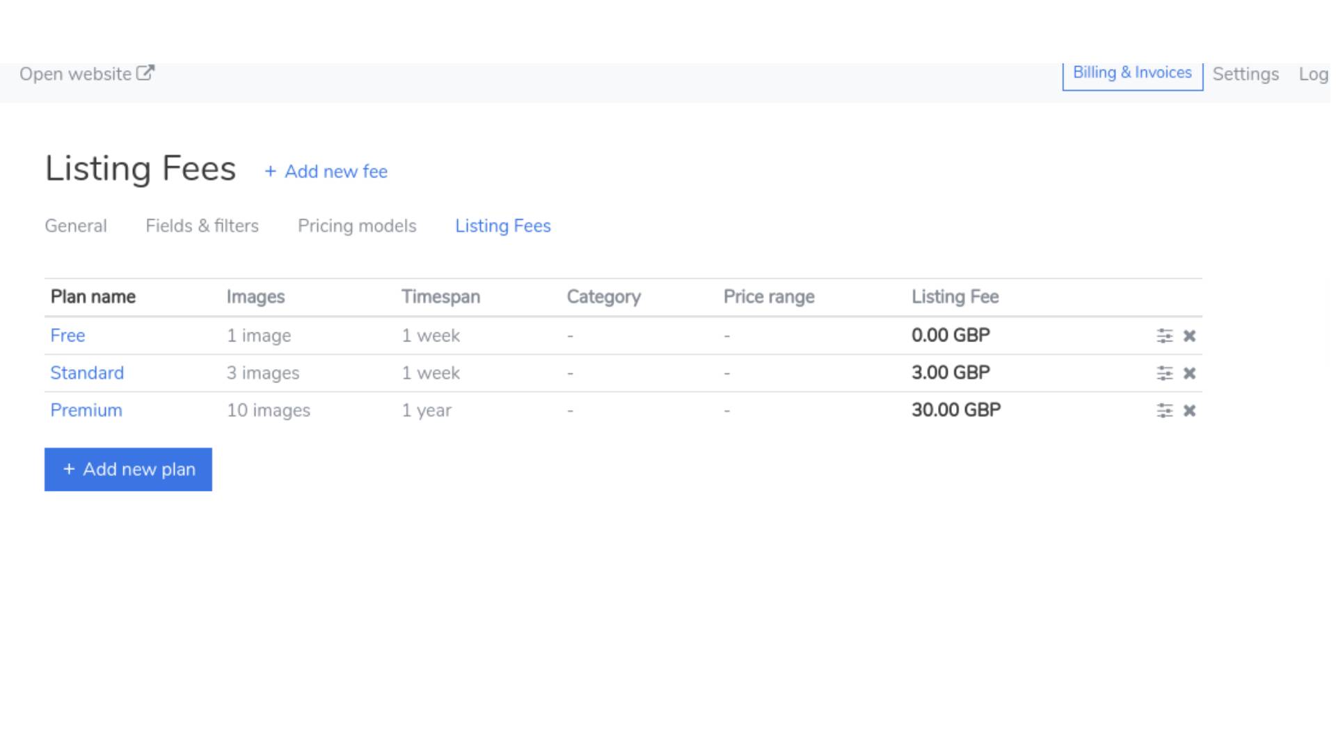Viewport: 1336px width, 751px height.
Task: Delete the Premium plan with X icon
Action: click(1189, 411)
